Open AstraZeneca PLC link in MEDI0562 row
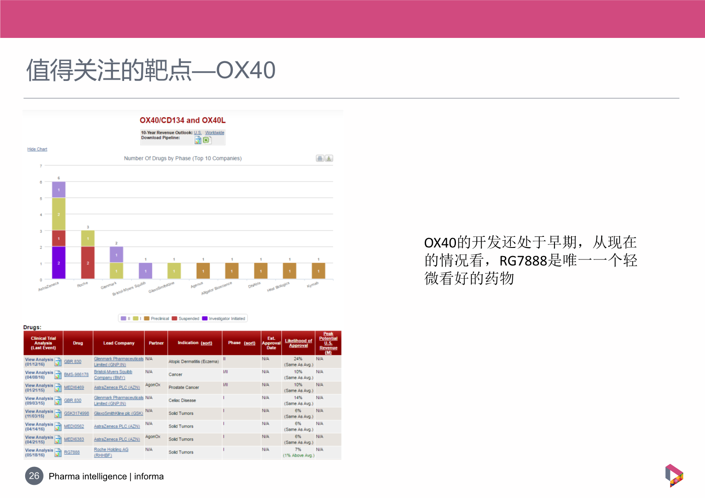The image size is (705, 498). (117, 426)
